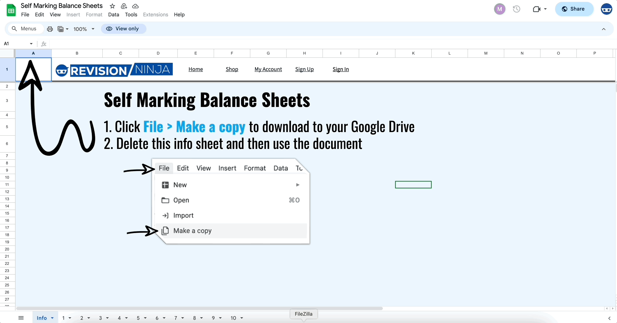Image resolution: width=617 pixels, height=323 pixels.
Task: Check save status via the cloud icon
Action: click(135, 6)
